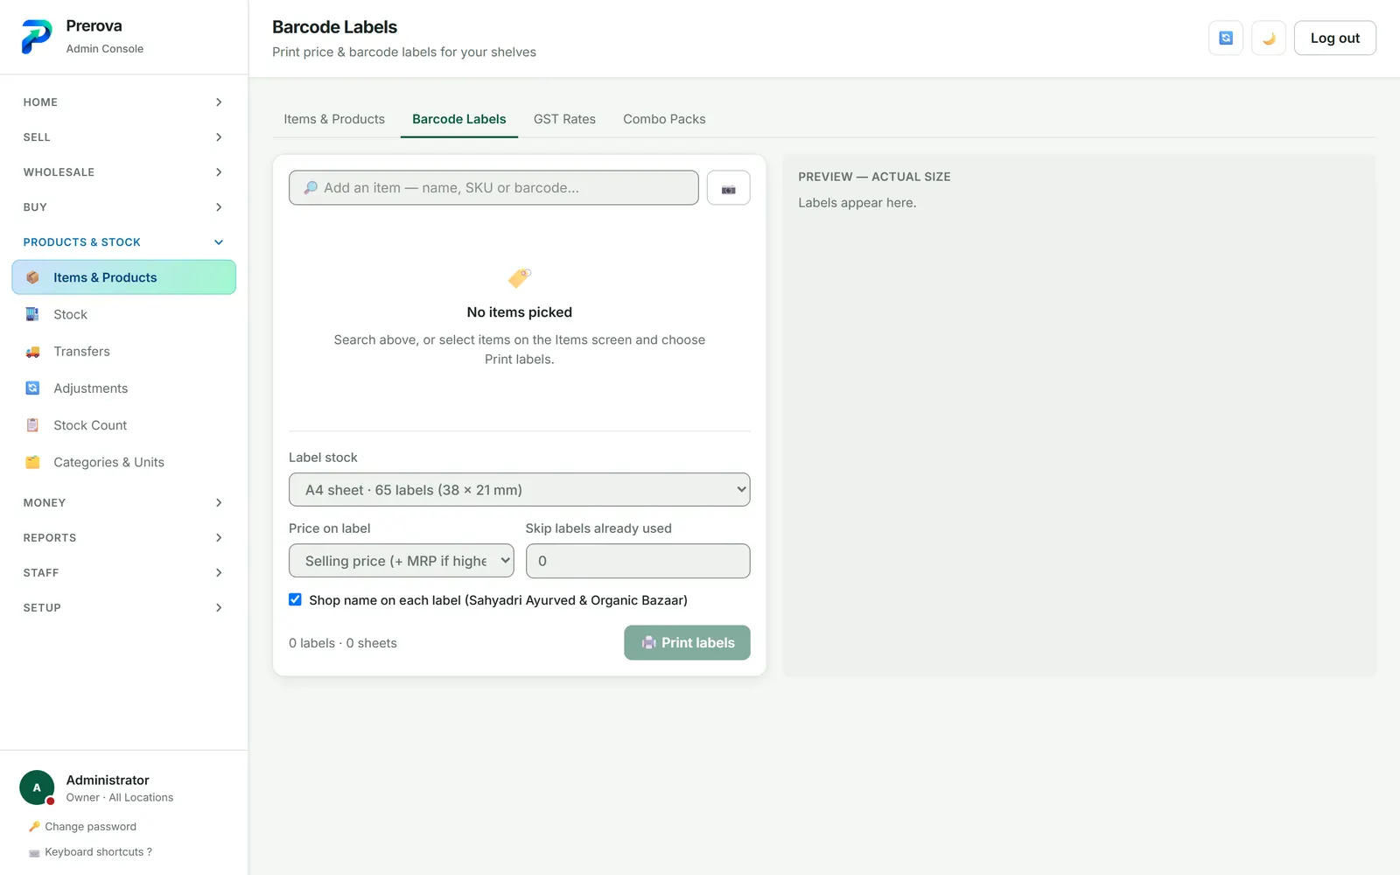Click the Items & Products box icon
The width and height of the screenshot is (1400, 875).
pyautogui.click(x=32, y=277)
